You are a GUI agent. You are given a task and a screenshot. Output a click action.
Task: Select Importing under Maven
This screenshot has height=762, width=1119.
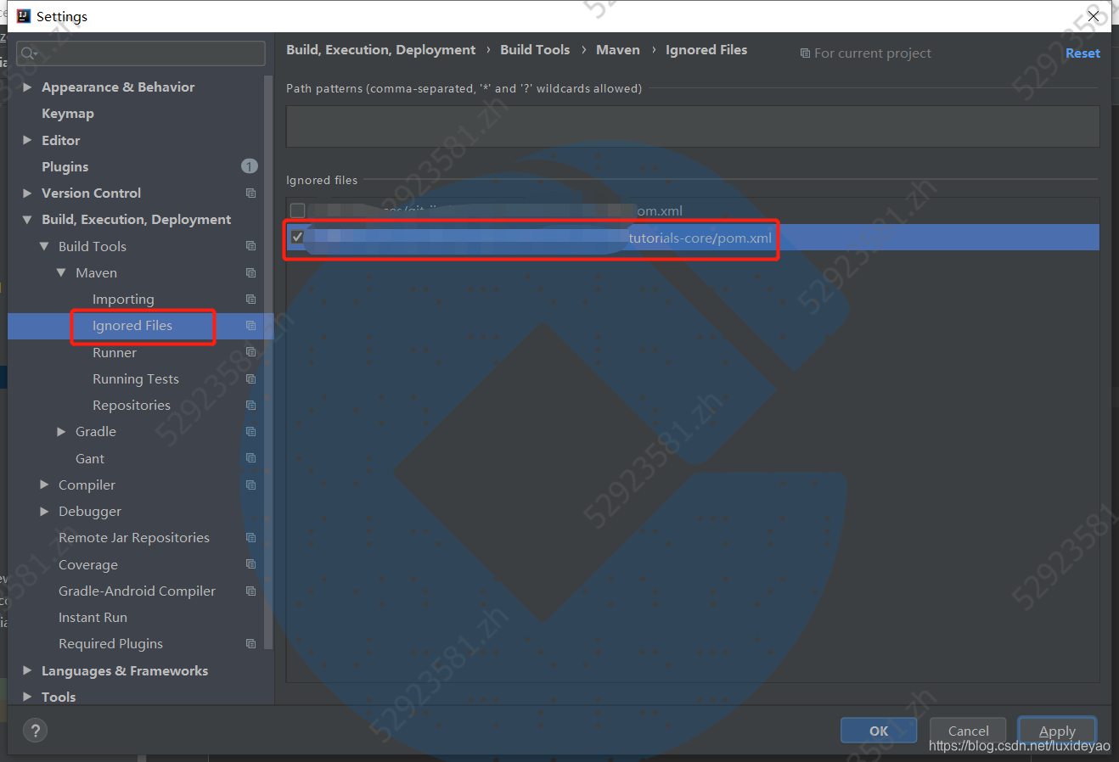123,299
